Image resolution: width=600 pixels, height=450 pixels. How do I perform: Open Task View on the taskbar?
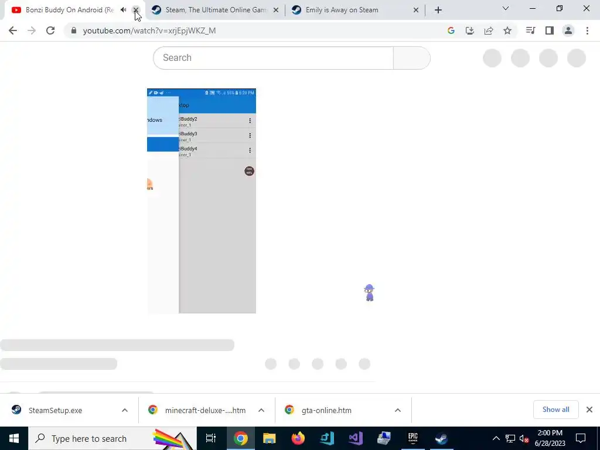coord(211,438)
